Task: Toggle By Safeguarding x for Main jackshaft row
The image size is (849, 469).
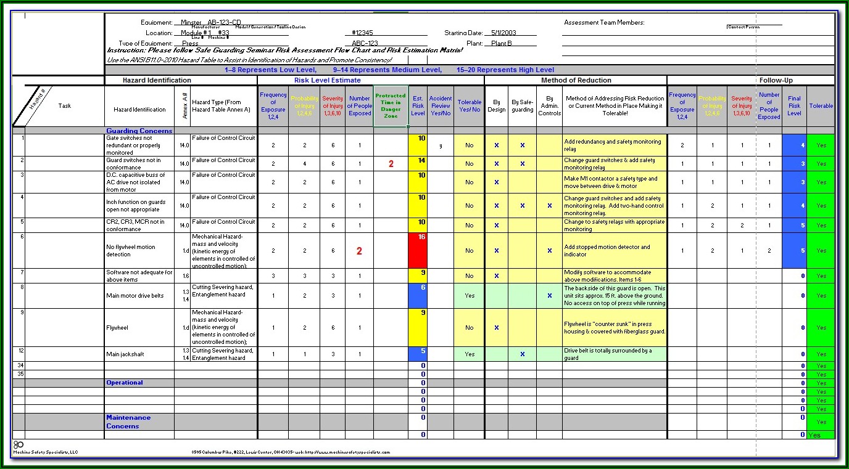Action: point(522,354)
